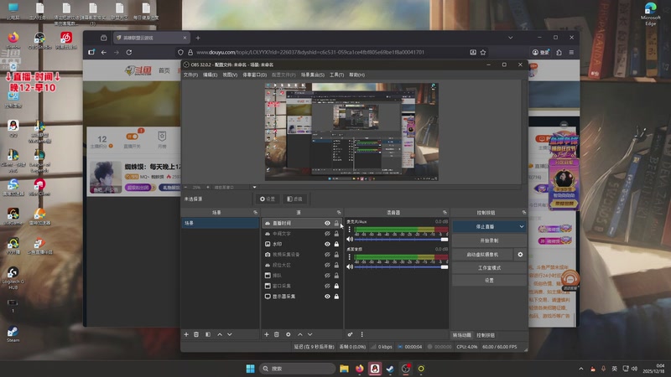Hide the 水印 source with eye icon
671x377 pixels.
click(x=327, y=244)
